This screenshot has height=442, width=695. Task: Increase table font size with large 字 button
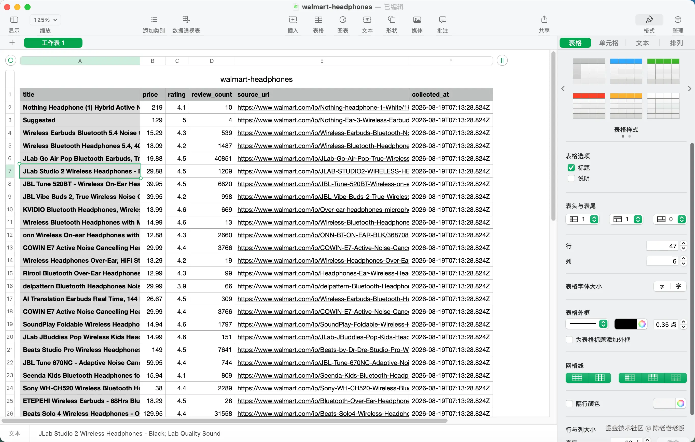pos(678,286)
